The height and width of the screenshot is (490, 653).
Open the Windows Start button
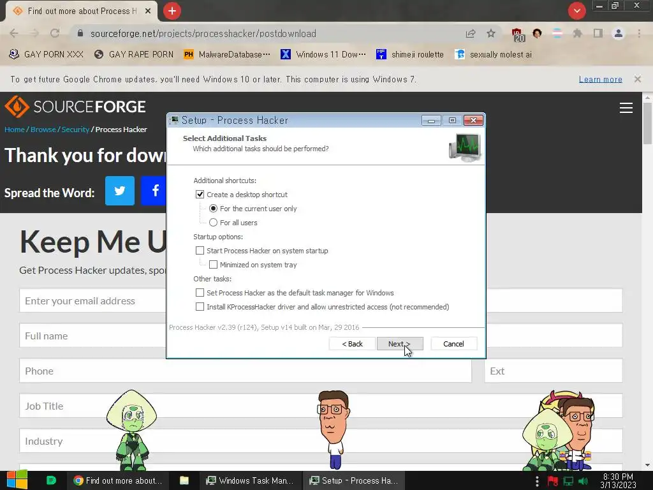pos(17,480)
